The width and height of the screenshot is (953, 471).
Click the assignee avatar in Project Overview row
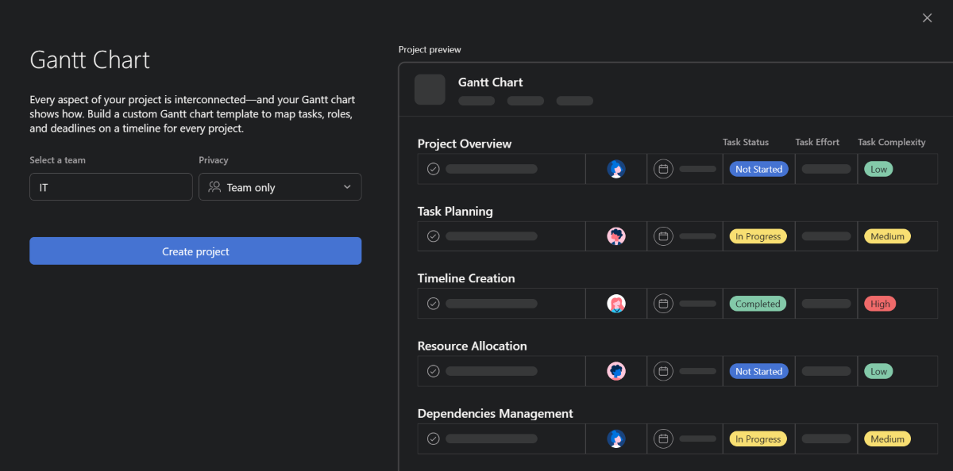tap(615, 169)
